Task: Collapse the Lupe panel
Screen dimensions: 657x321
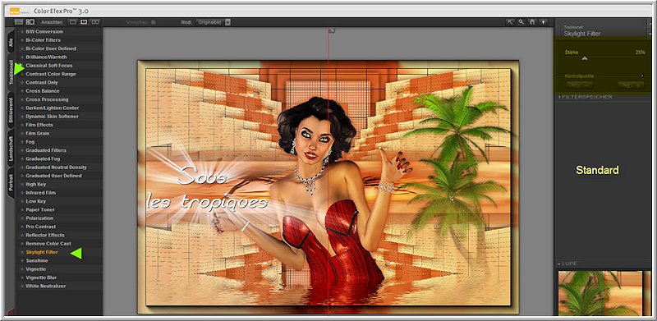Action: click(567, 264)
